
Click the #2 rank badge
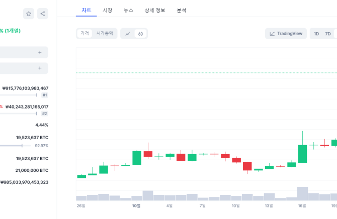click(x=45, y=114)
